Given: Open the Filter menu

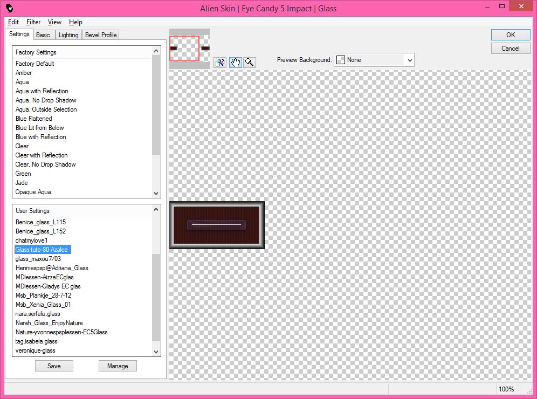Looking at the screenshot, I should point(33,22).
